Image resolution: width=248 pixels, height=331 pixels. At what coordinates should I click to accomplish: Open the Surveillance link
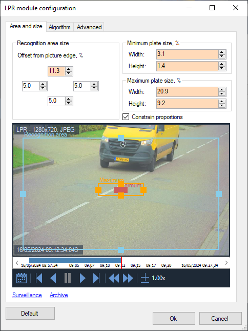coord(27,295)
